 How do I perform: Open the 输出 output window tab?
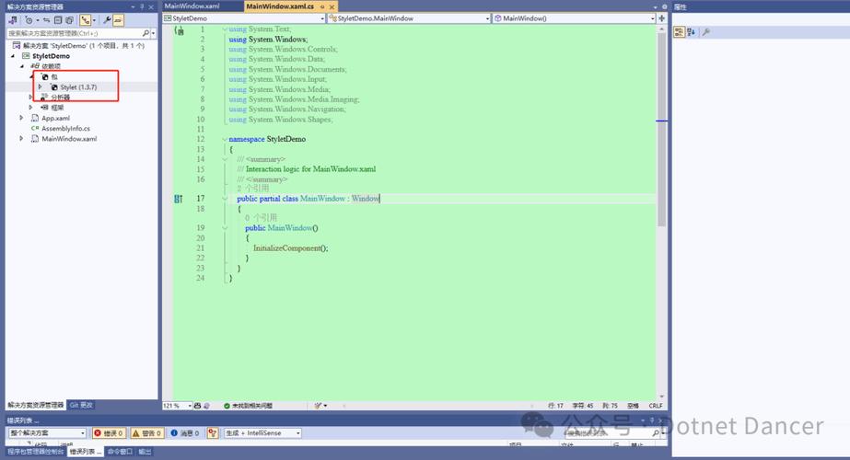145,452
